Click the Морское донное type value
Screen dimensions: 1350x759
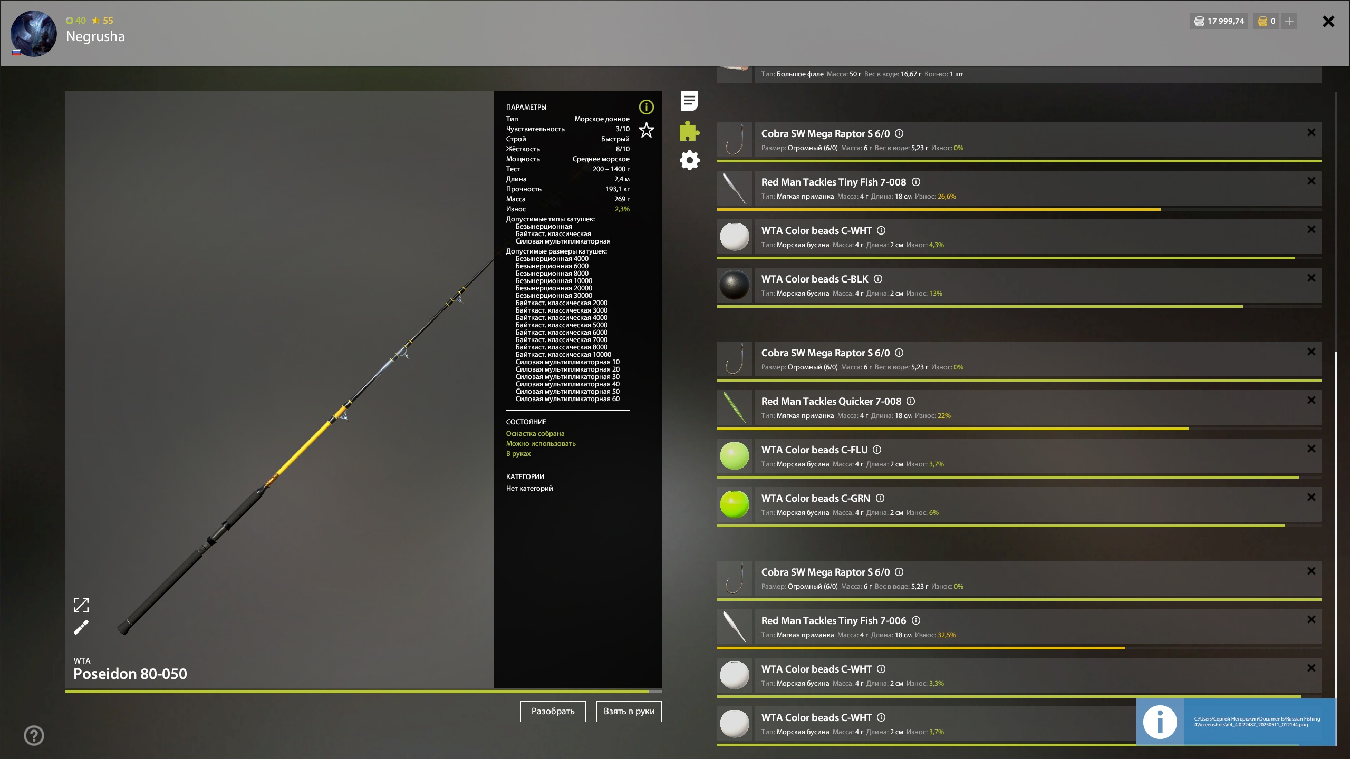[x=602, y=119]
